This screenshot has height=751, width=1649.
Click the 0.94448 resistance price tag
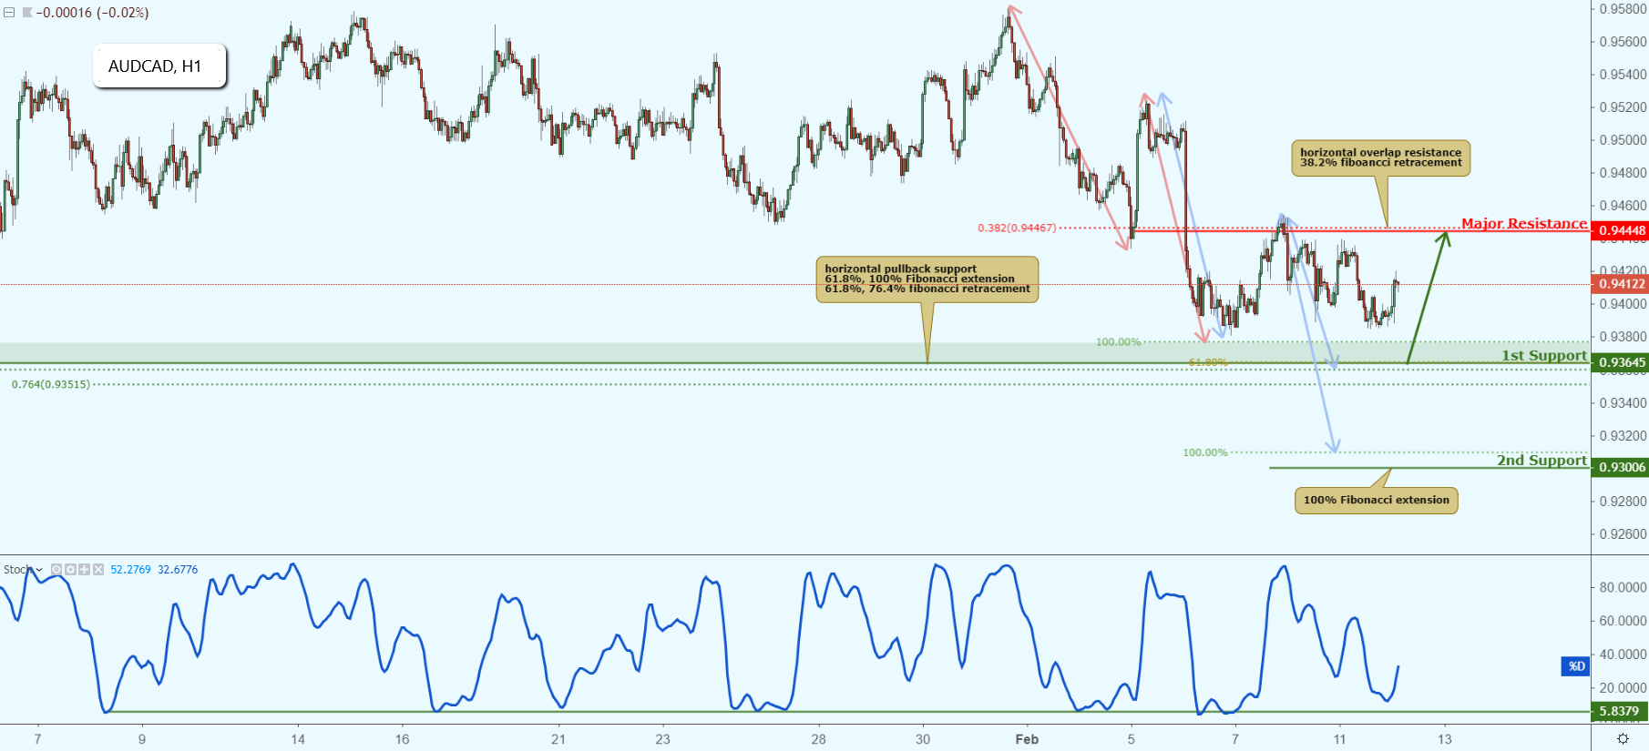(x=1621, y=230)
